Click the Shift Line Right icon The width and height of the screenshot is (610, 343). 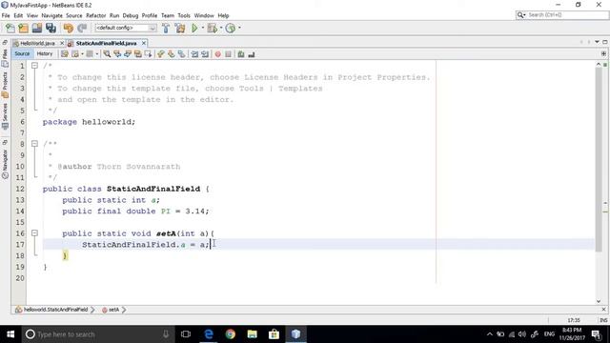[205, 54]
